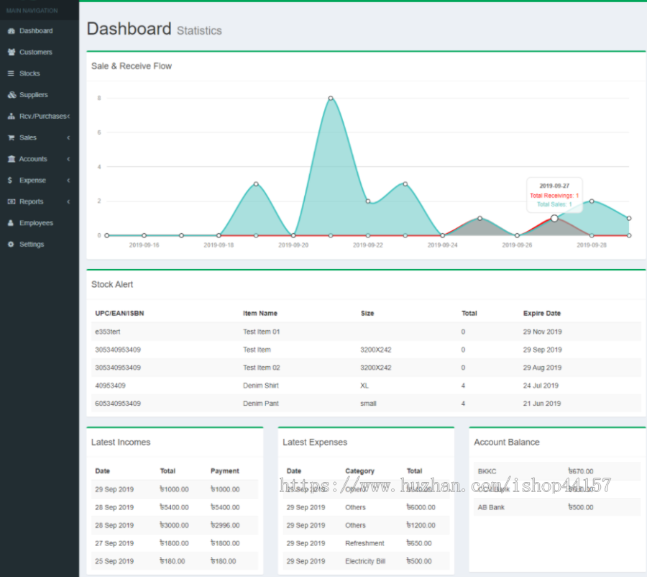
Task: Click the AB Bank account name
Action: click(491, 507)
